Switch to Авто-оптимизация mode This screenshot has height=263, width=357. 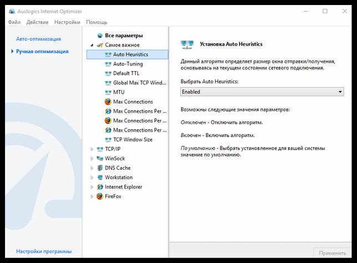coord(38,39)
